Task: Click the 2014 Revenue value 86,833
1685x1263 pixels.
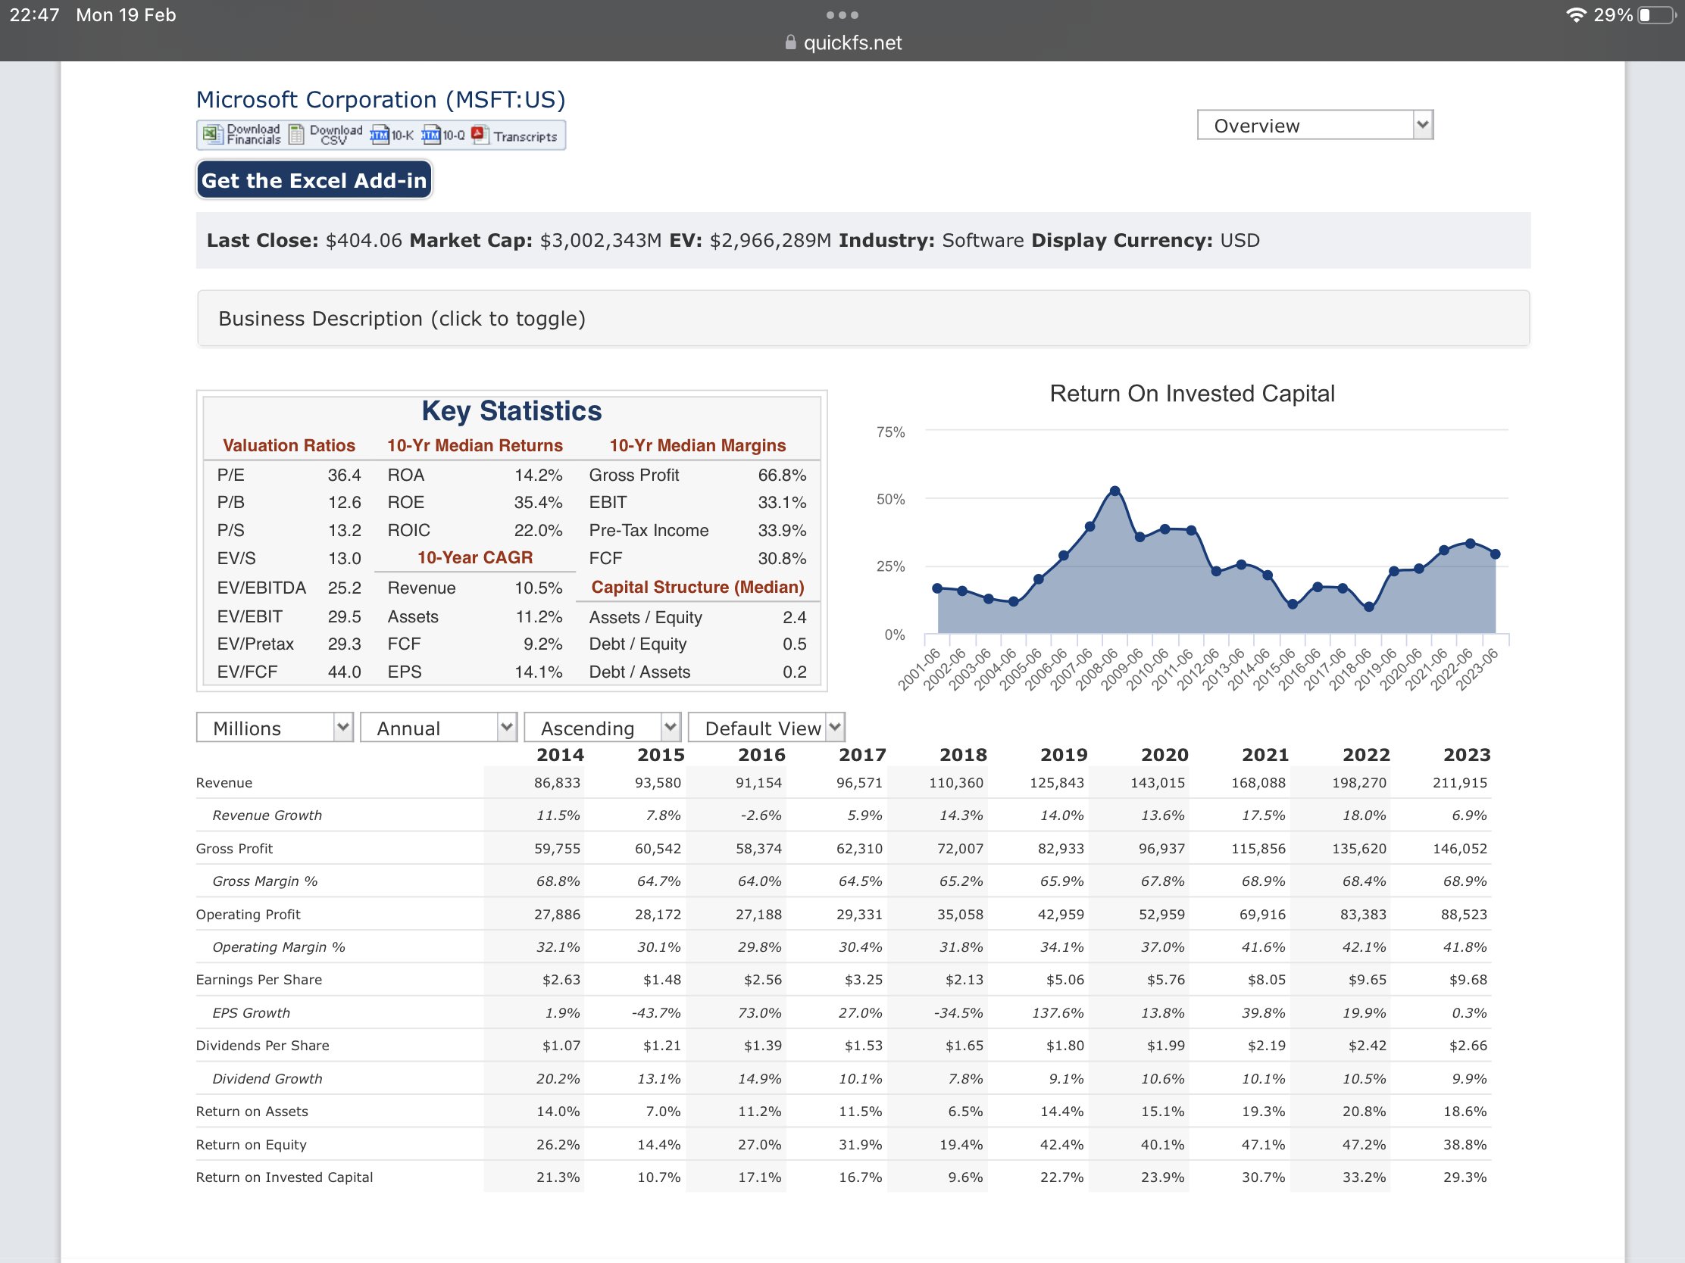Action: (x=557, y=783)
